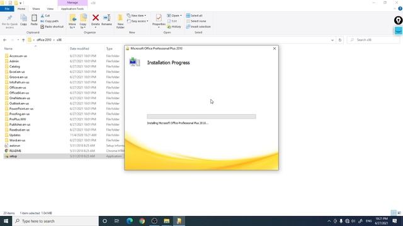Refresh the folder view

tap(340, 40)
